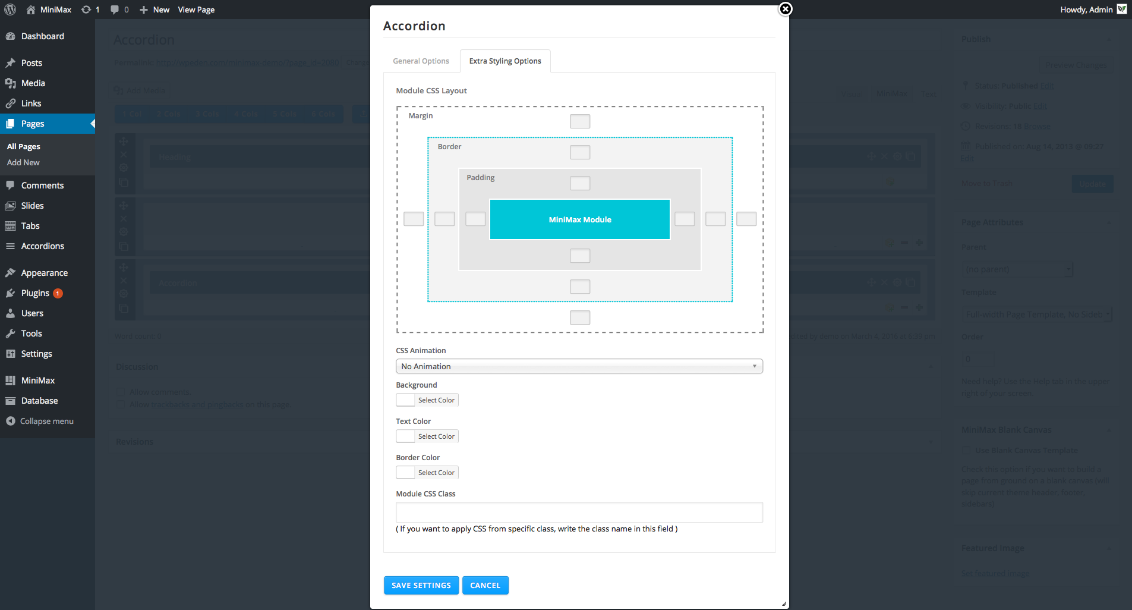Open Media library icon in sidebar
This screenshot has width=1132, height=610.
click(x=10, y=83)
